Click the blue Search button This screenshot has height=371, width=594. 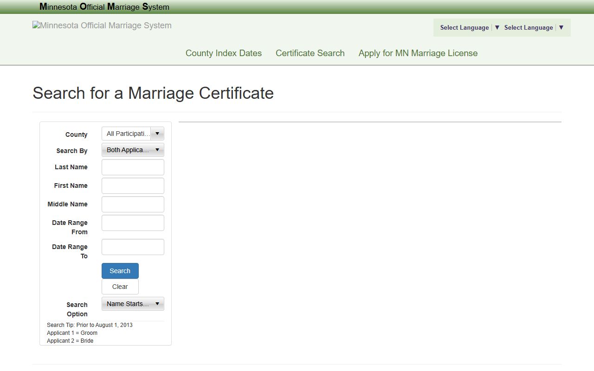point(120,271)
